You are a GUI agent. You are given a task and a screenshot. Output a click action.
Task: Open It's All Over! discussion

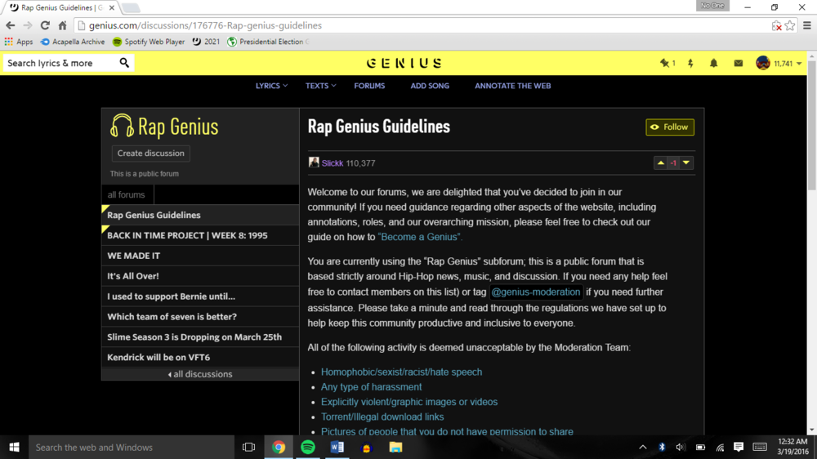[200, 276]
